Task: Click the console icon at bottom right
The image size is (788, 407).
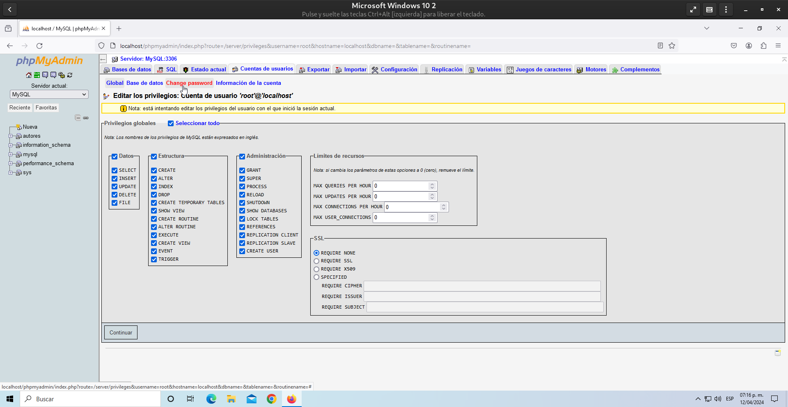Action: [777, 352]
